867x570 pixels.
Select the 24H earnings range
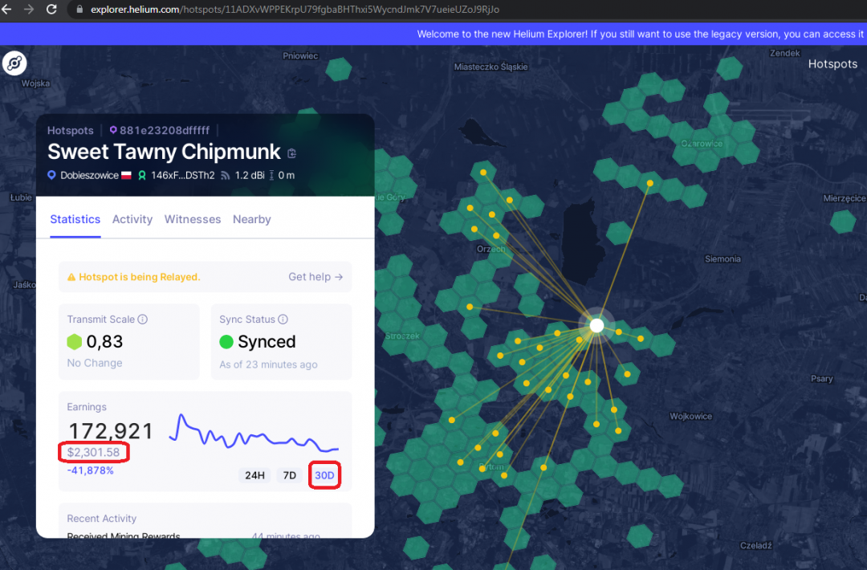tap(254, 475)
